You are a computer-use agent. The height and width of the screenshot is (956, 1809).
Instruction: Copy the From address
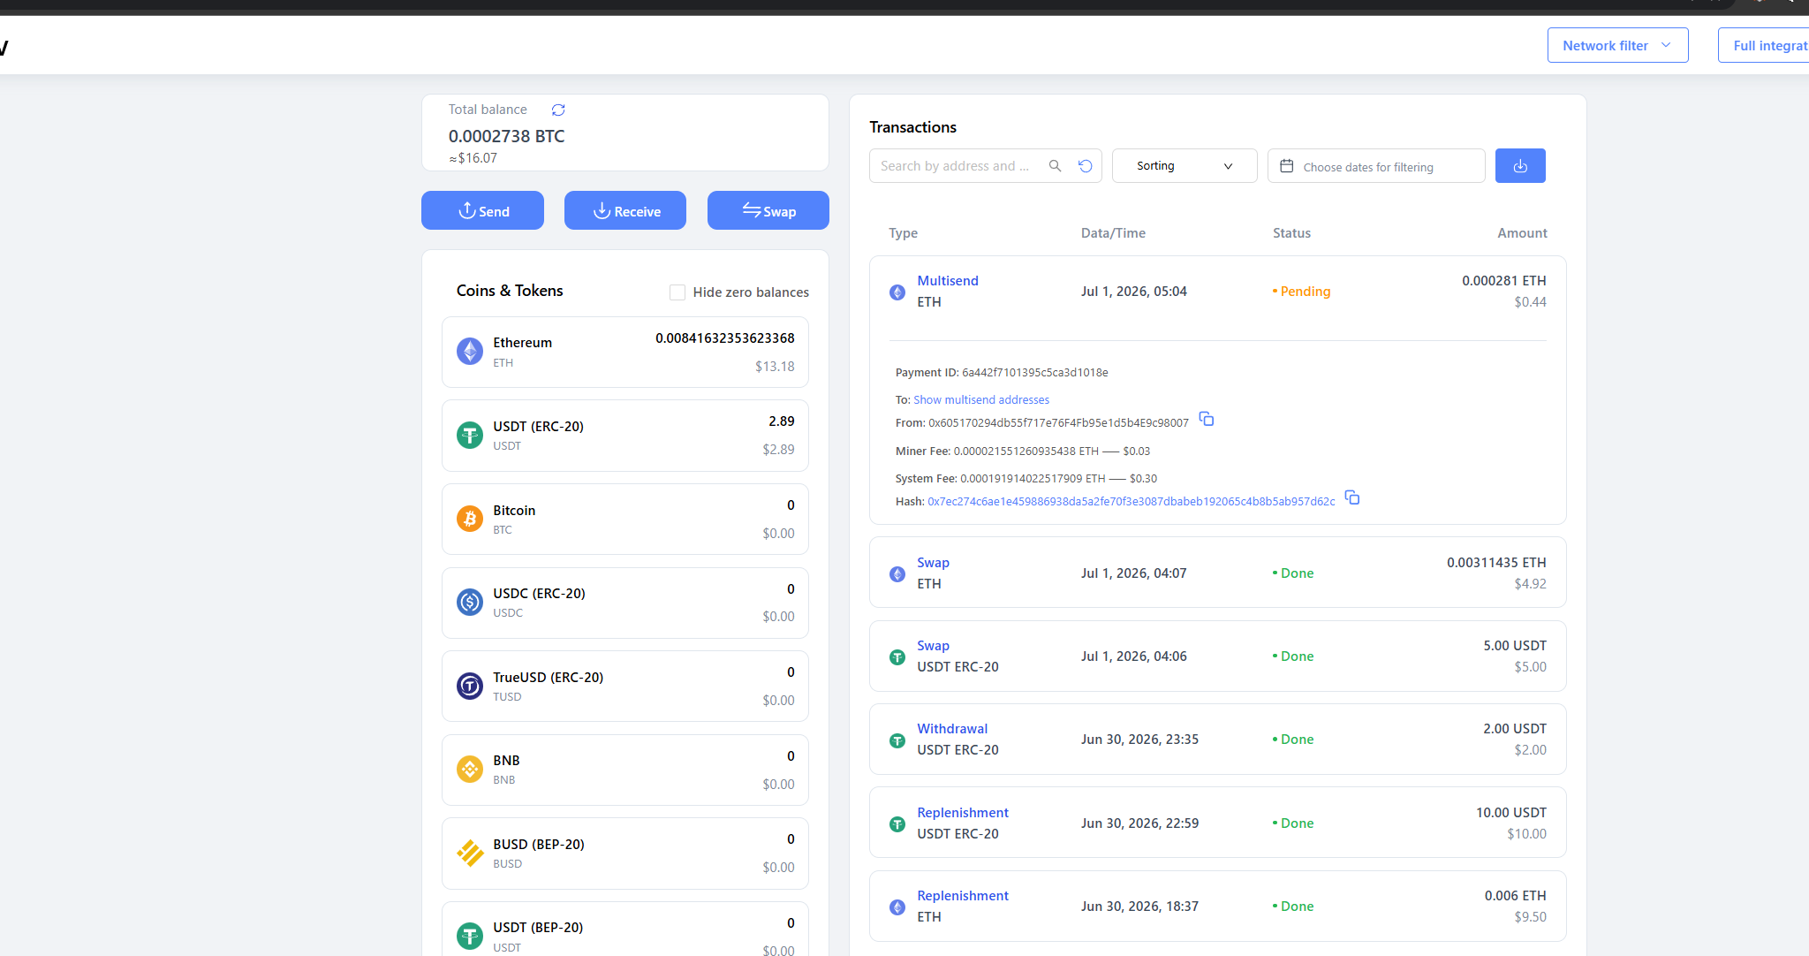(1207, 419)
